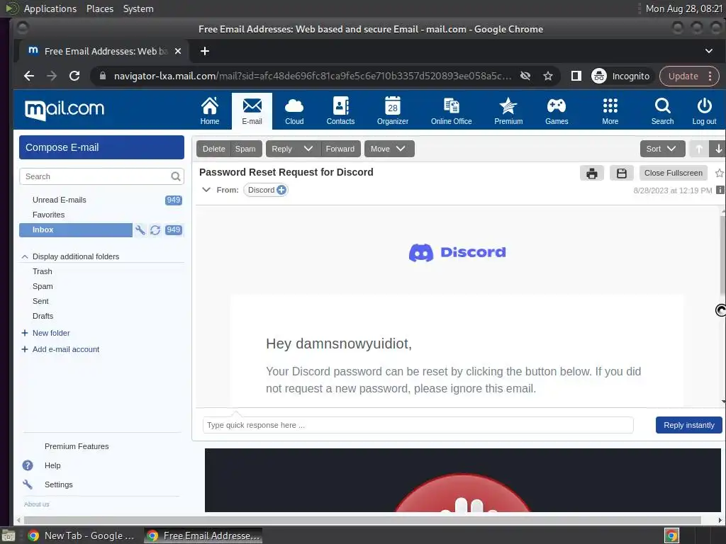
Task: Open a new browser tab
Action: pyautogui.click(x=205, y=51)
